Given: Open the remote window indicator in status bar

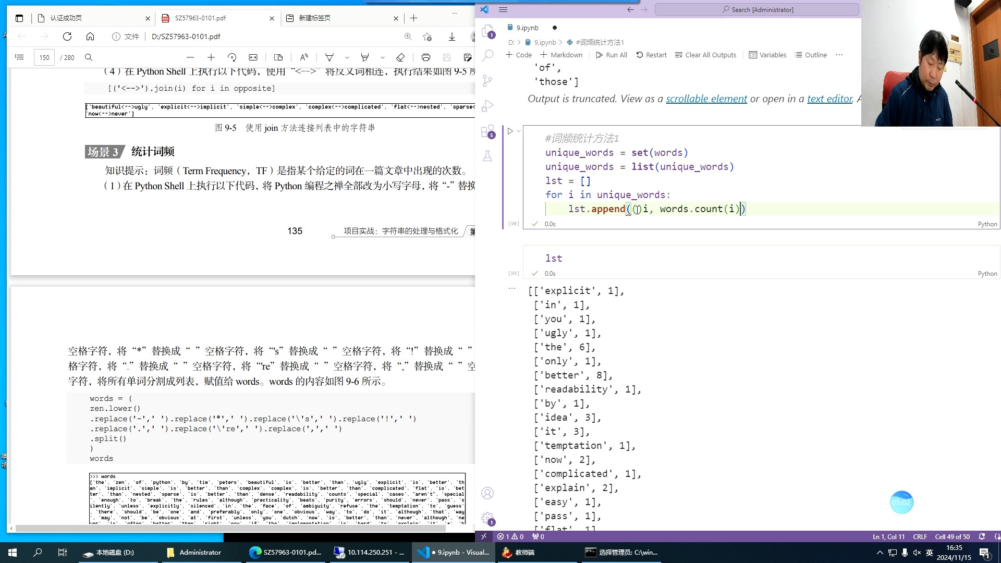Looking at the screenshot, I should tap(483, 536).
